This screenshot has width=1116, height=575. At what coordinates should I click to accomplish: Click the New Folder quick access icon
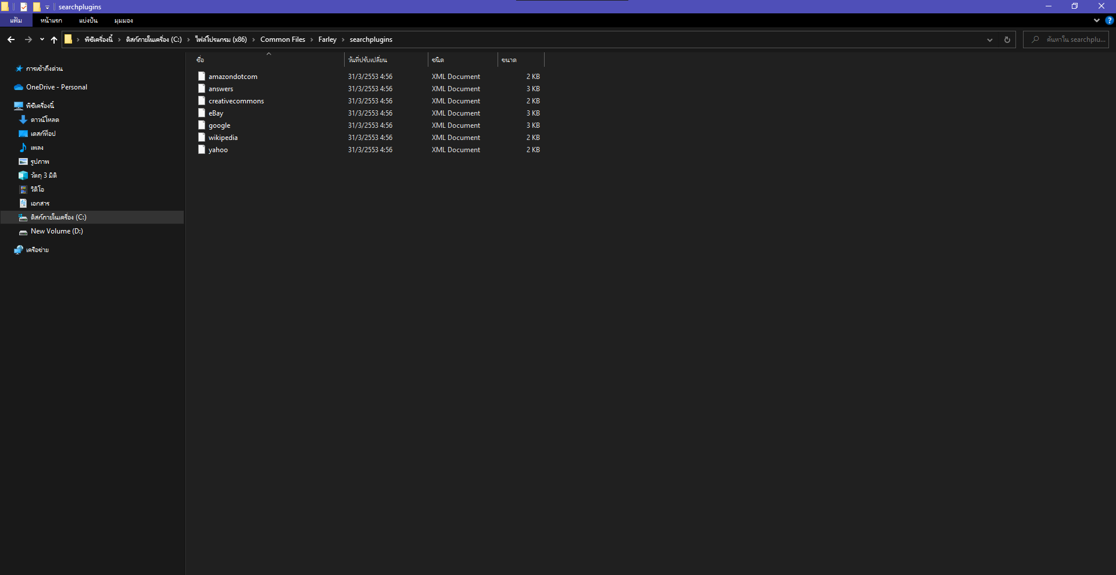[x=37, y=7]
